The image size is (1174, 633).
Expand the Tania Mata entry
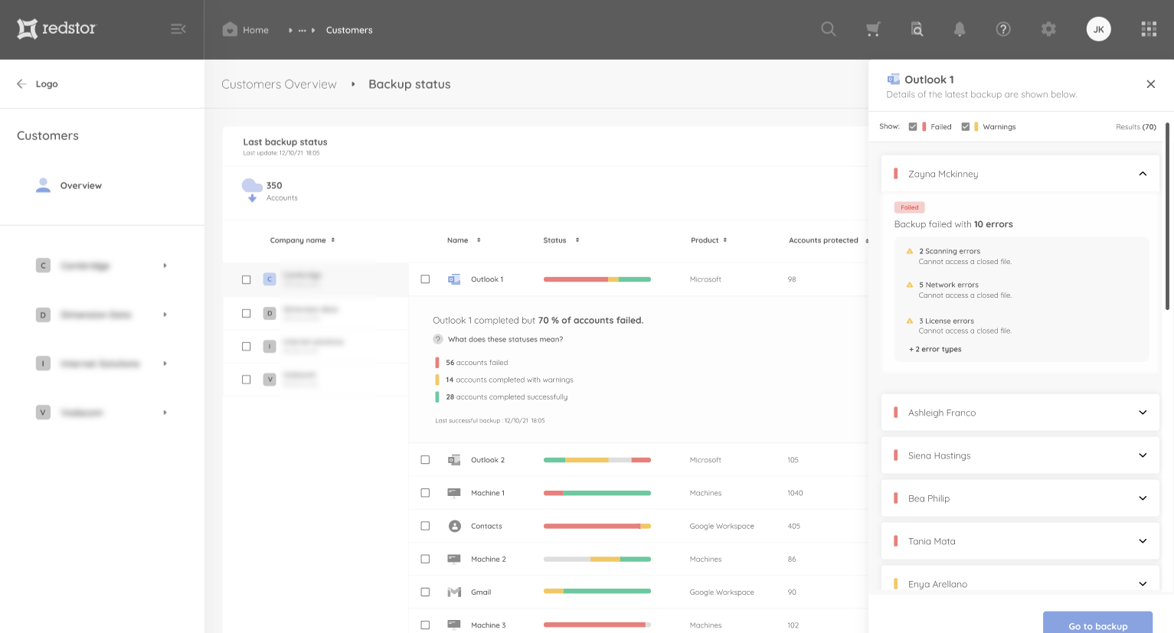pyautogui.click(x=1143, y=541)
